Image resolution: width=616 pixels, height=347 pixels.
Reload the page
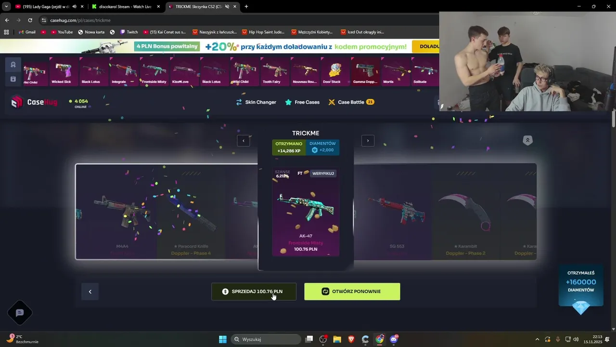30,20
